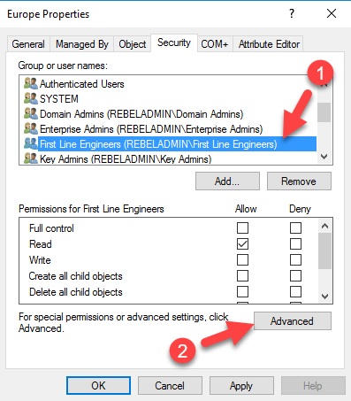The height and width of the screenshot is (401, 351).
Task: Select the Key Admins group icon
Action: tap(31, 158)
